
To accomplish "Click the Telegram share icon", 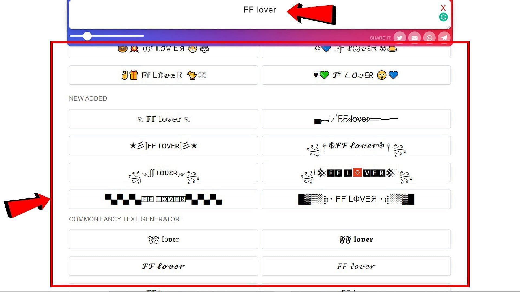I will 444,37.
